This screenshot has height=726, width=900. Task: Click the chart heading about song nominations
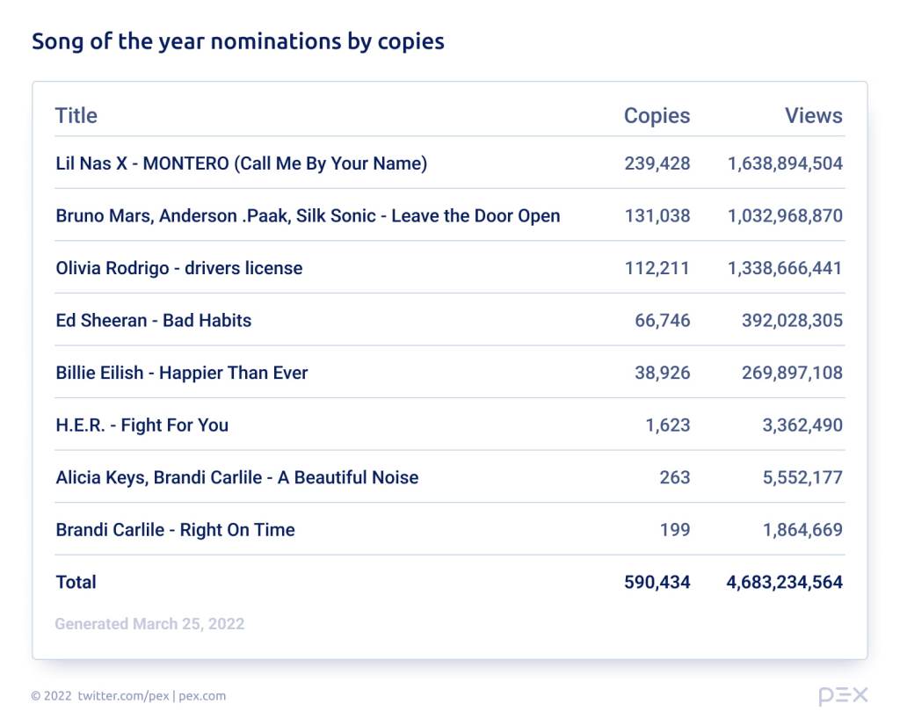[x=237, y=41]
